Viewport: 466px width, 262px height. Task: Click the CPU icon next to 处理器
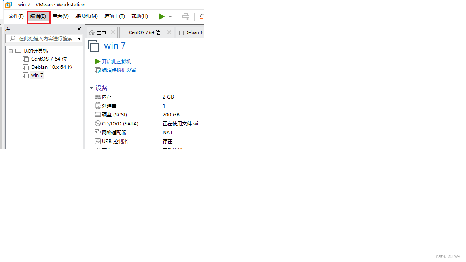pos(98,106)
